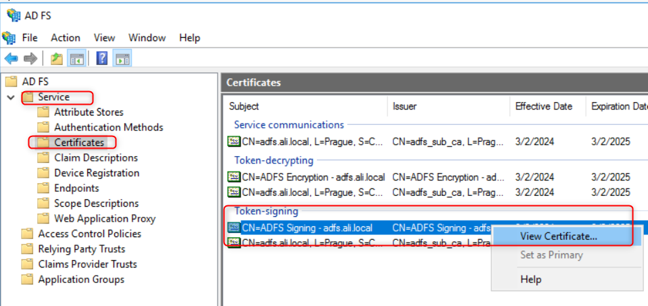Click the Forward arrow toolbar icon

point(30,59)
